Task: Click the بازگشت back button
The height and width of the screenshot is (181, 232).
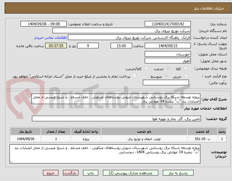Action: tap(70, 173)
